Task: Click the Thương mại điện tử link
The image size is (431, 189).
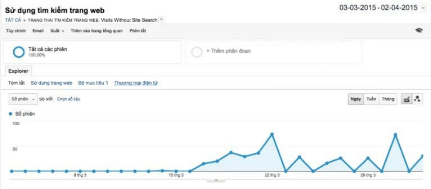Action: [x=136, y=83]
